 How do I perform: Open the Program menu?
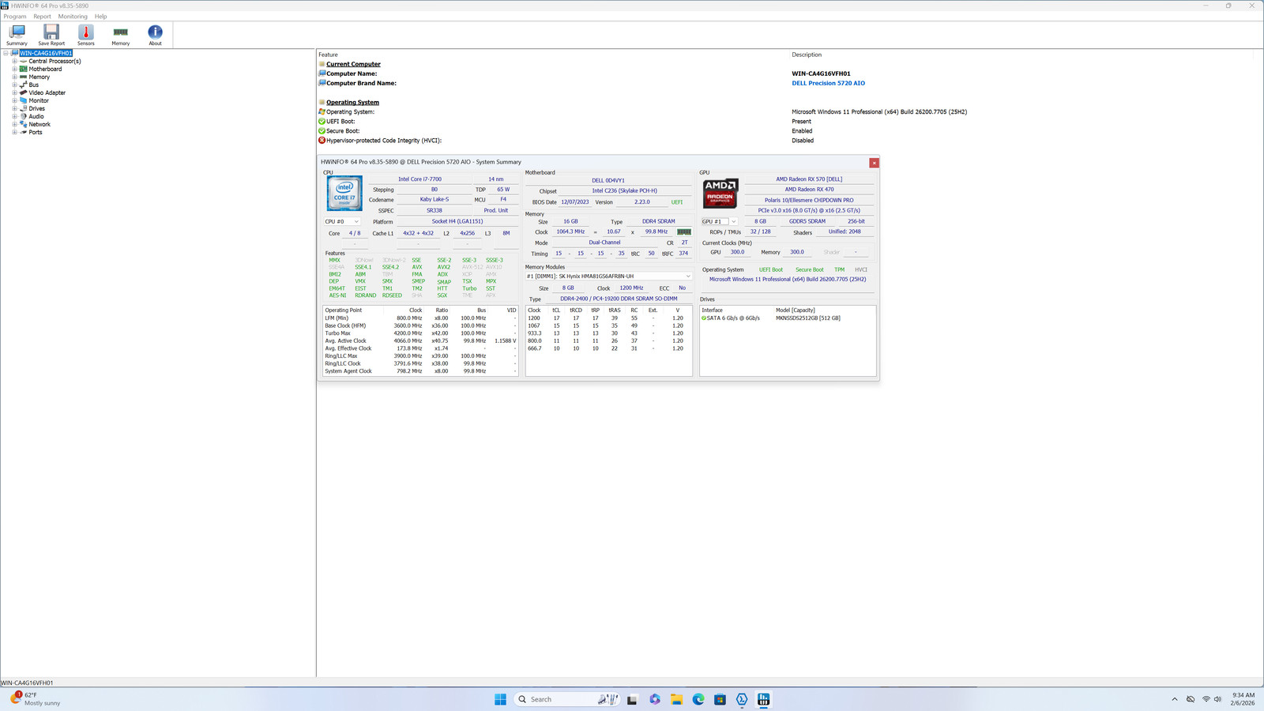pyautogui.click(x=15, y=16)
